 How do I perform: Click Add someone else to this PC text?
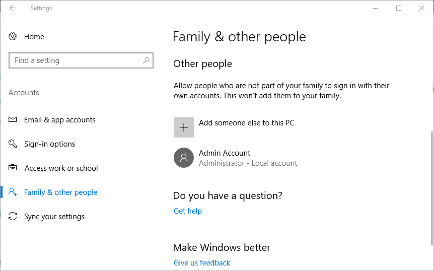click(x=246, y=123)
